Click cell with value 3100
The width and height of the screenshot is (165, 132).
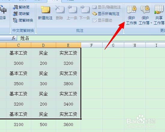tap(19, 124)
